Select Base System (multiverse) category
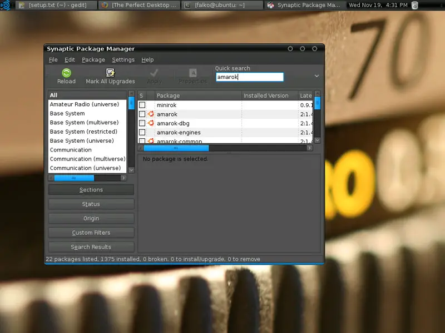This screenshot has height=333, width=445. [87, 122]
